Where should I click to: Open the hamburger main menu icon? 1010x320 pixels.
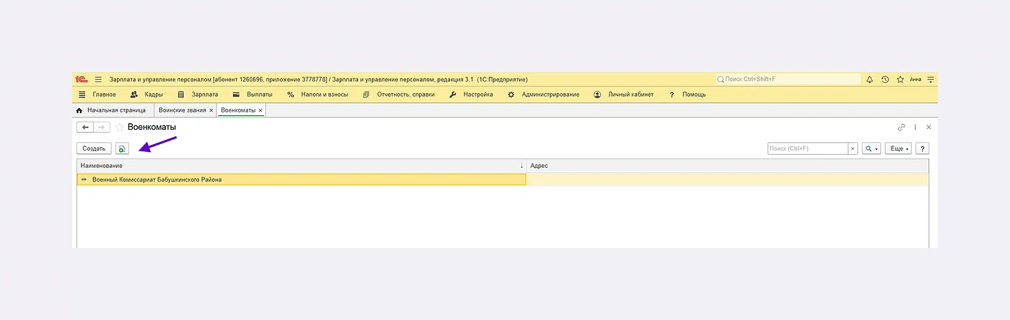pos(99,79)
